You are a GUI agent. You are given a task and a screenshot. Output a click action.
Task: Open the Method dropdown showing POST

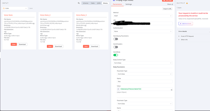pyautogui.click(x=143, y=16)
